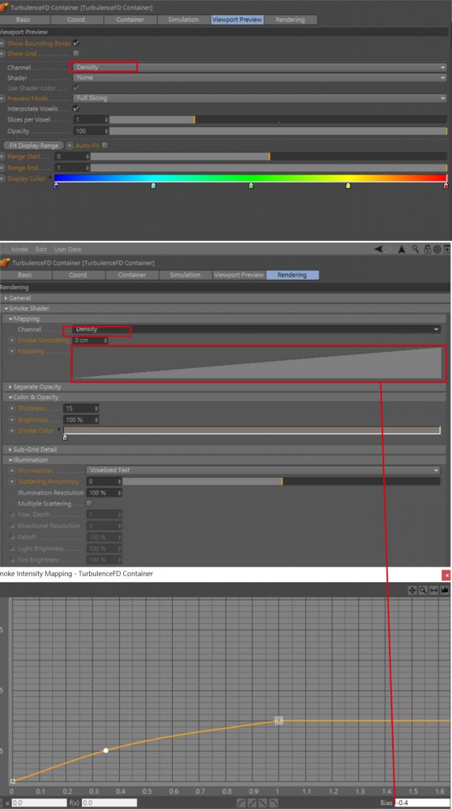The image size is (452, 809).
Task: Toggle the lock element padlock icon
Action: click(428, 249)
